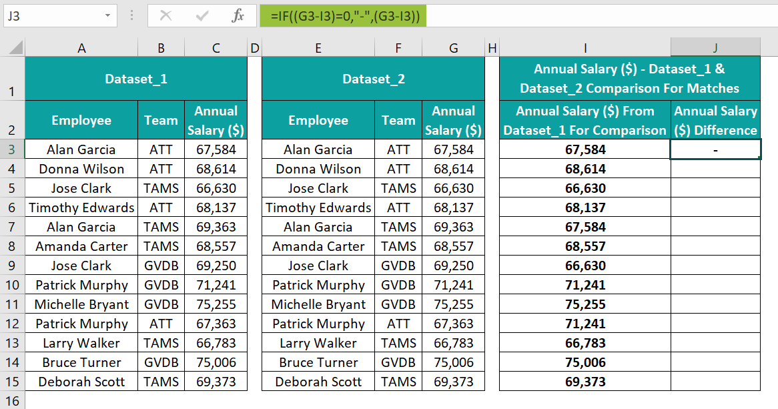Click 68,557 in column G
This screenshot has height=409, width=778.
[x=454, y=246]
